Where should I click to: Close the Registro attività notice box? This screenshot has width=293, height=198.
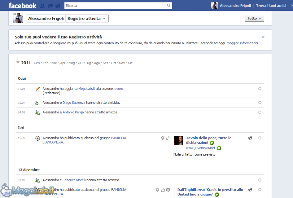263,37
